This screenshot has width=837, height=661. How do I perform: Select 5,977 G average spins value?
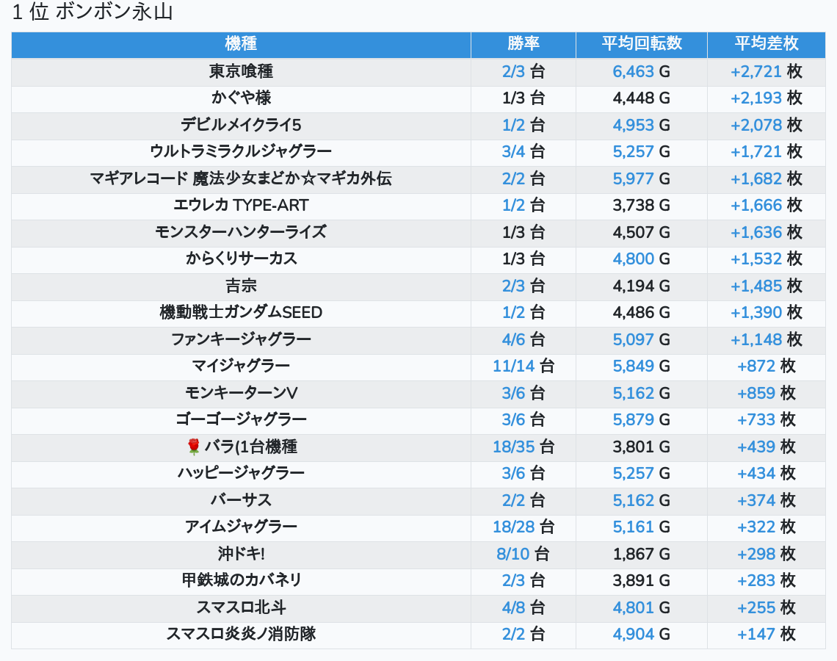641,178
